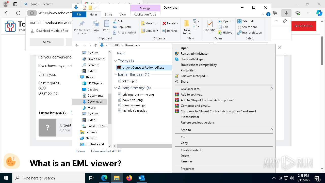Click the Up directory arrow
The height and width of the screenshot is (183, 325).
point(95,45)
